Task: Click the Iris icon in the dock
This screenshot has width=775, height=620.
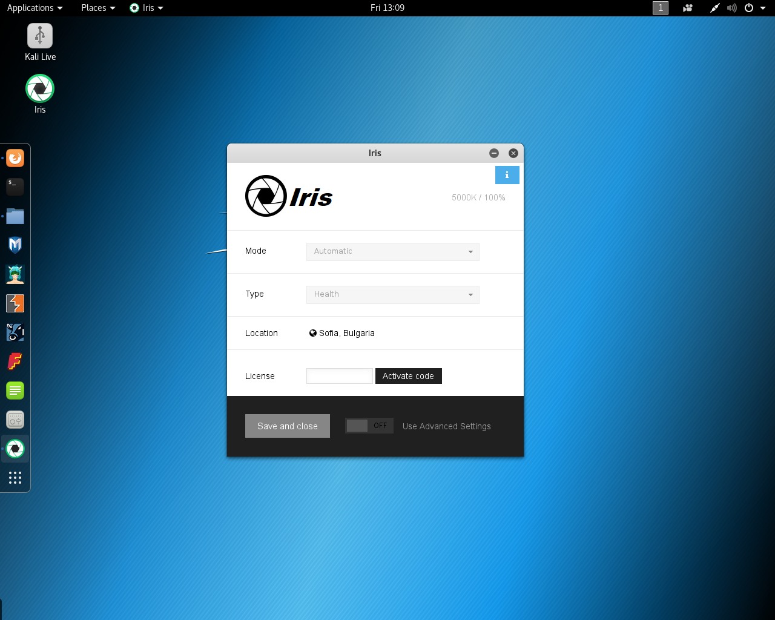Action: pyautogui.click(x=15, y=449)
